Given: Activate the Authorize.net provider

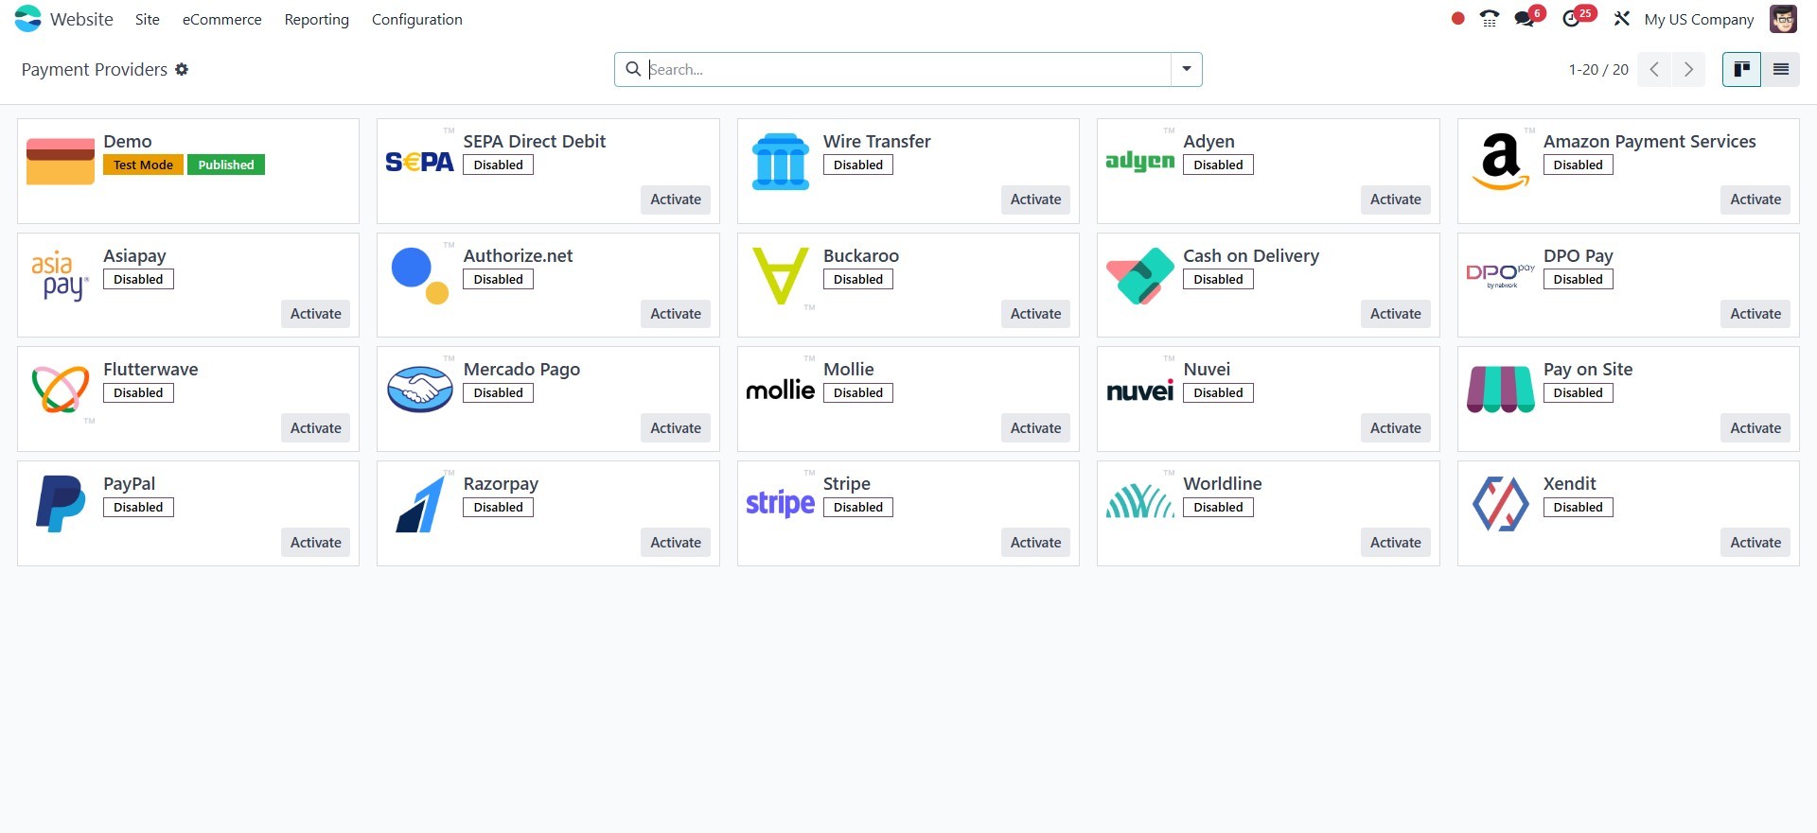Looking at the screenshot, I should pyautogui.click(x=676, y=314).
